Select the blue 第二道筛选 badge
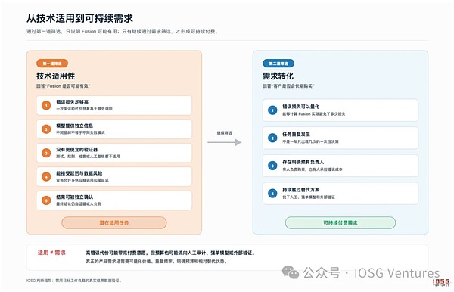 pos(278,64)
